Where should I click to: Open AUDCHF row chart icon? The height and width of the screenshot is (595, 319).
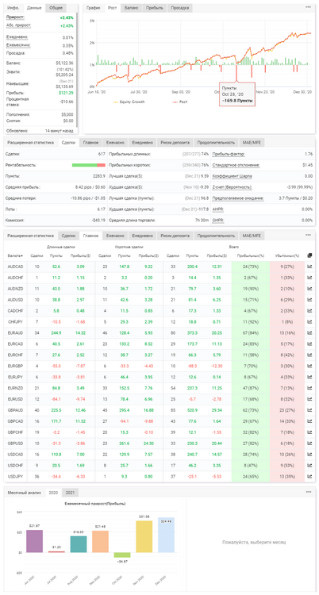[309, 278]
